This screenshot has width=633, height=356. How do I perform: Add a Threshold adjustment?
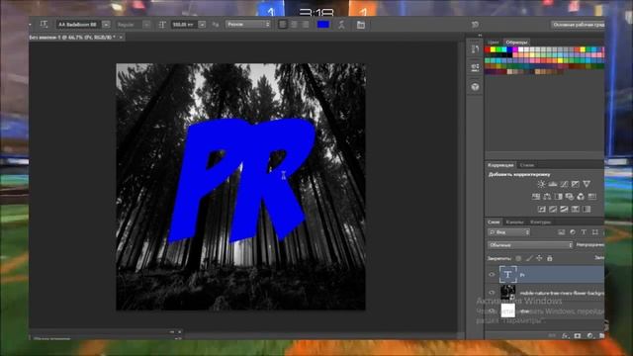point(564,209)
